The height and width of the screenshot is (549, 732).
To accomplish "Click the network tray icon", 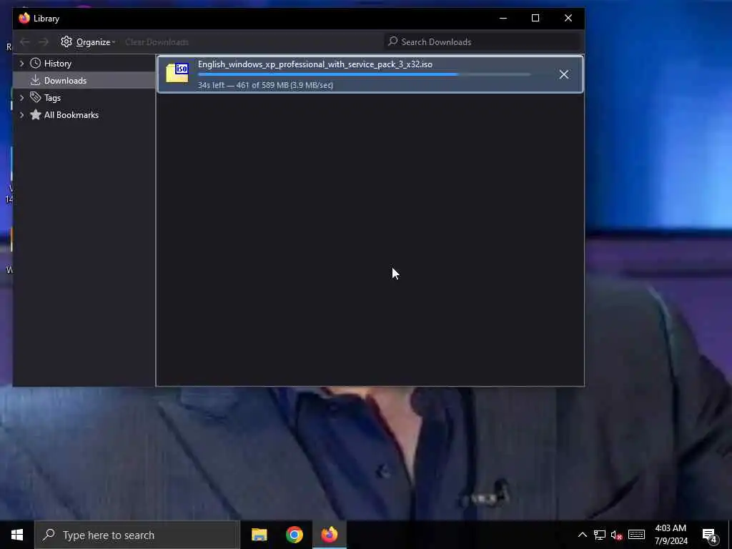I will [x=600, y=535].
